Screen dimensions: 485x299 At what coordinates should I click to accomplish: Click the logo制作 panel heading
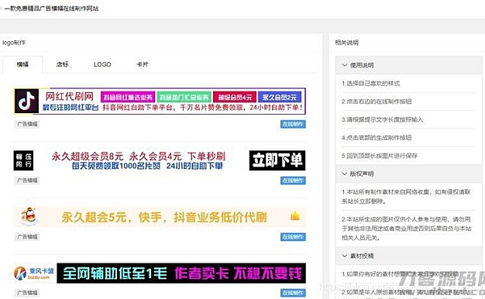pos(14,43)
